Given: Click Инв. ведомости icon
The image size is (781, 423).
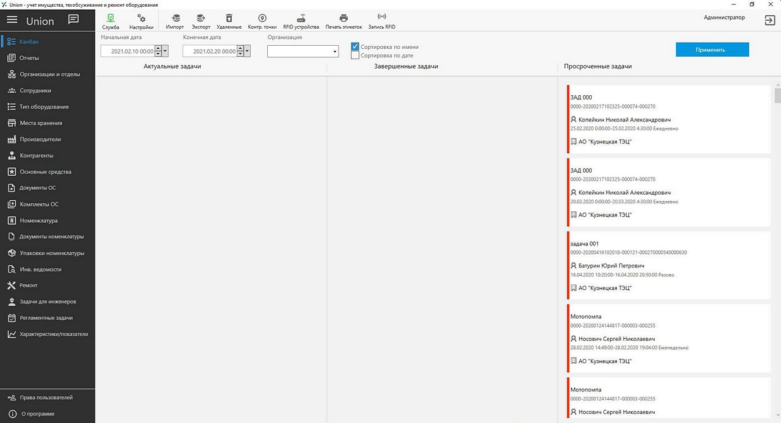Looking at the screenshot, I should [x=12, y=269].
